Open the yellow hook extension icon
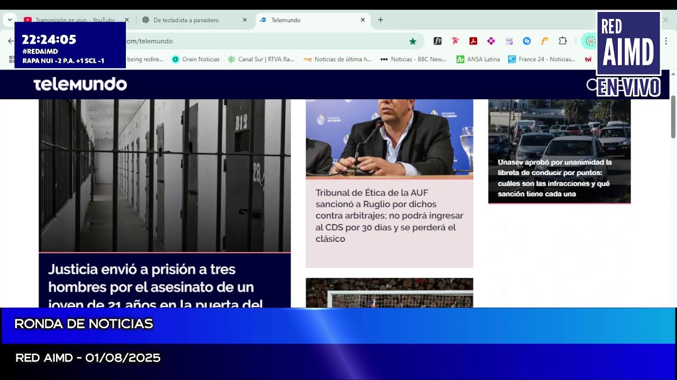 pos(545,41)
